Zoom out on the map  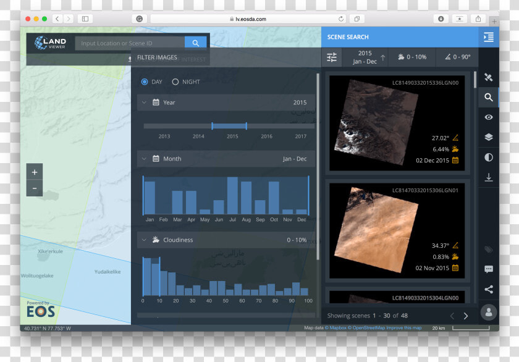tap(35, 188)
